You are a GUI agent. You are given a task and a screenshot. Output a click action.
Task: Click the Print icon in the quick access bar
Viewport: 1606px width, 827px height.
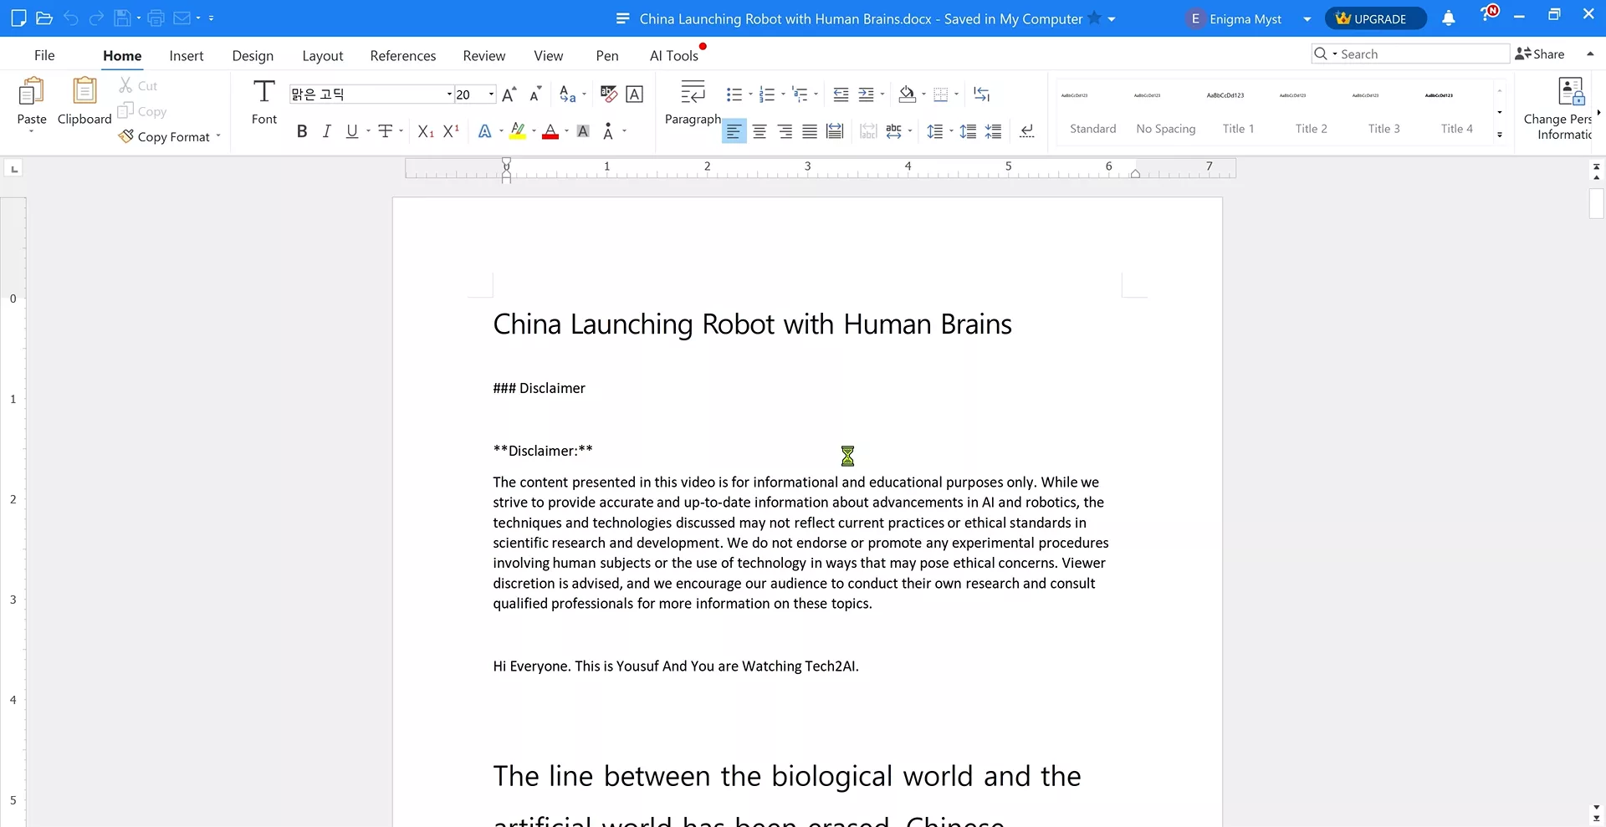156,18
